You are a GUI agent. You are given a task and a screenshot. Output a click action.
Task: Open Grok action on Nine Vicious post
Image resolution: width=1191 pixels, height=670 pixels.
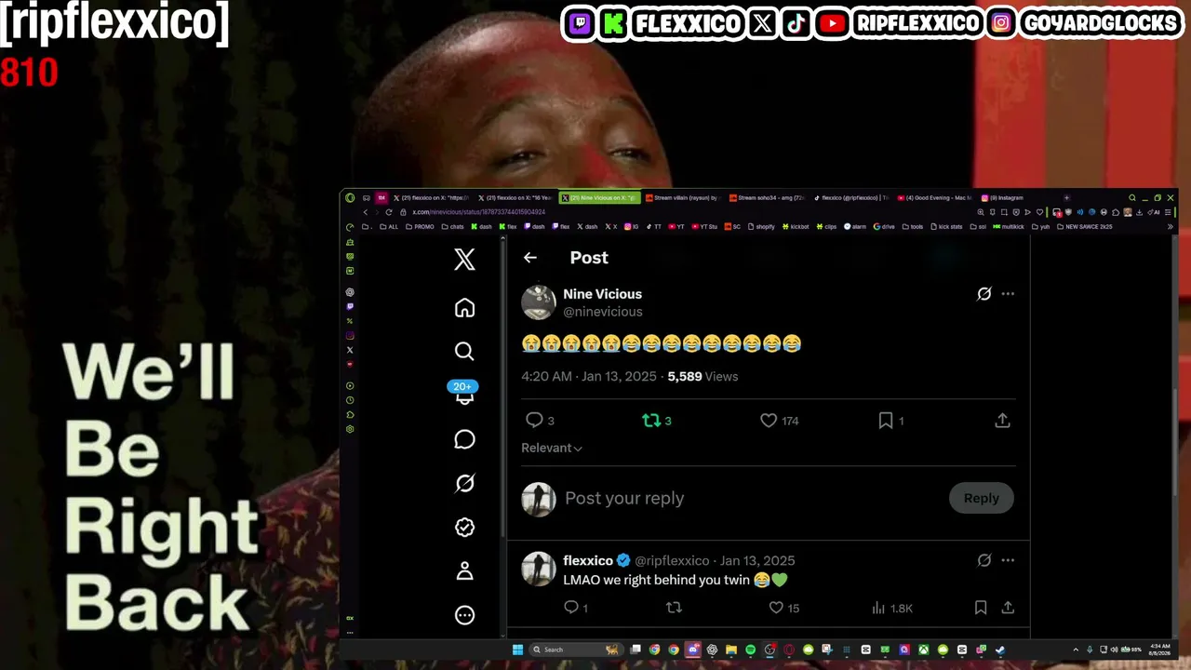984,294
